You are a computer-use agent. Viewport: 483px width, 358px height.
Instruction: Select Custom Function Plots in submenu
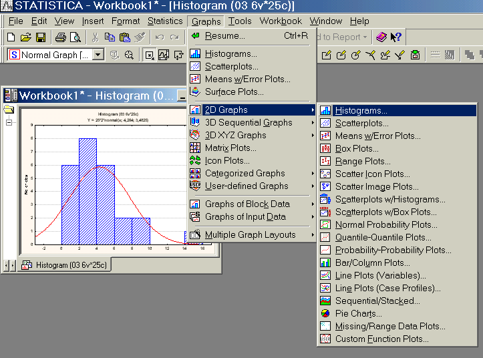(x=397, y=339)
